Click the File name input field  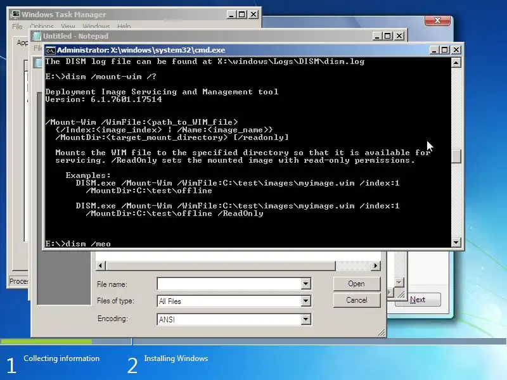[x=229, y=284]
